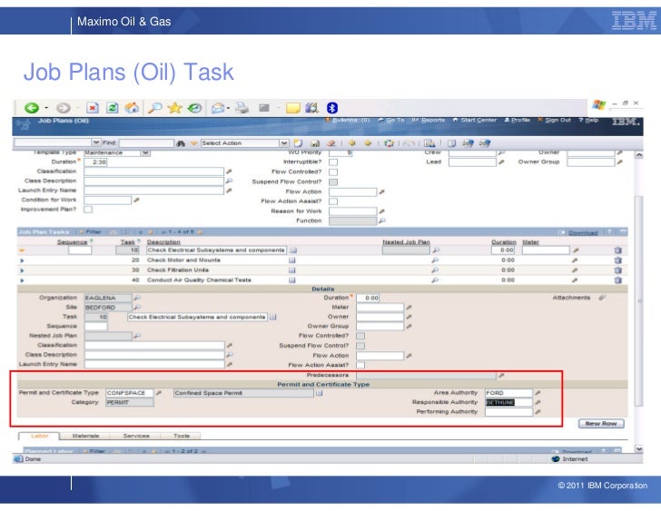This screenshot has width=661, height=511.
Task: Delete task 40 row with trash icon
Action: point(618,280)
